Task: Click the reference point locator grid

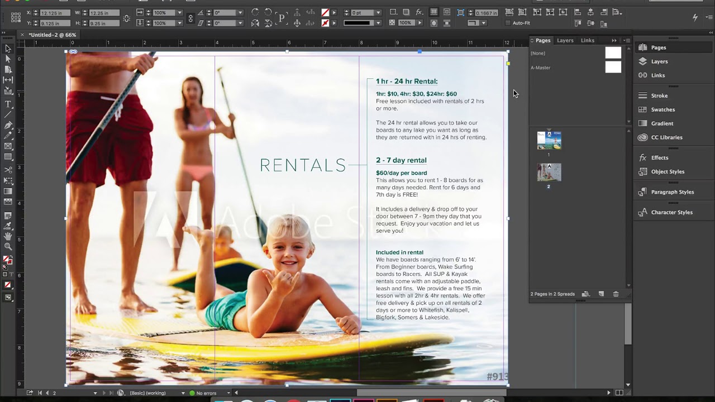Action: pyautogui.click(x=16, y=17)
